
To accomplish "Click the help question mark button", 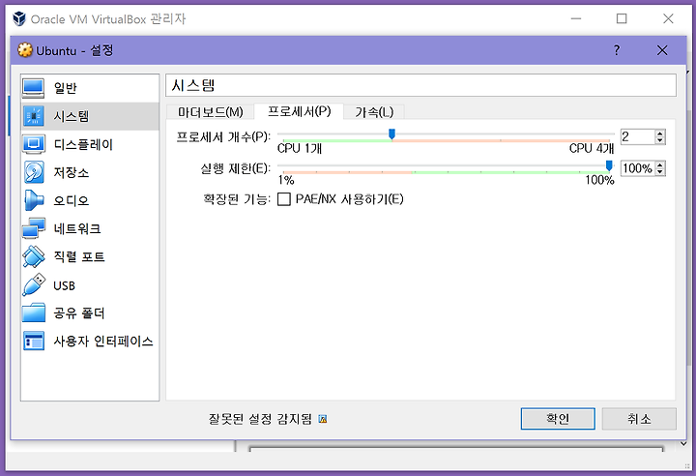I will click(617, 49).
